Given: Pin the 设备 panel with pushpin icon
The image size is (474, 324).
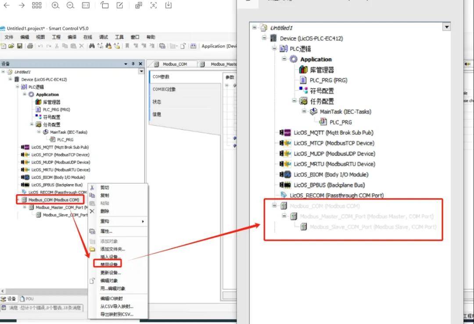Looking at the screenshot, I should click(133, 64).
